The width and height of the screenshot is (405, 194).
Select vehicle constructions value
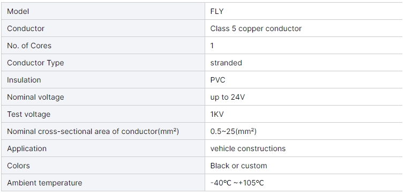247,148
